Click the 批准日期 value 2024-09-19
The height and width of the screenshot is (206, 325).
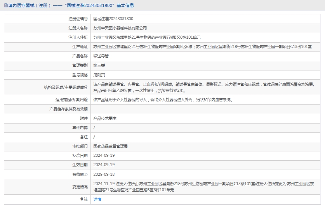(x=104, y=156)
